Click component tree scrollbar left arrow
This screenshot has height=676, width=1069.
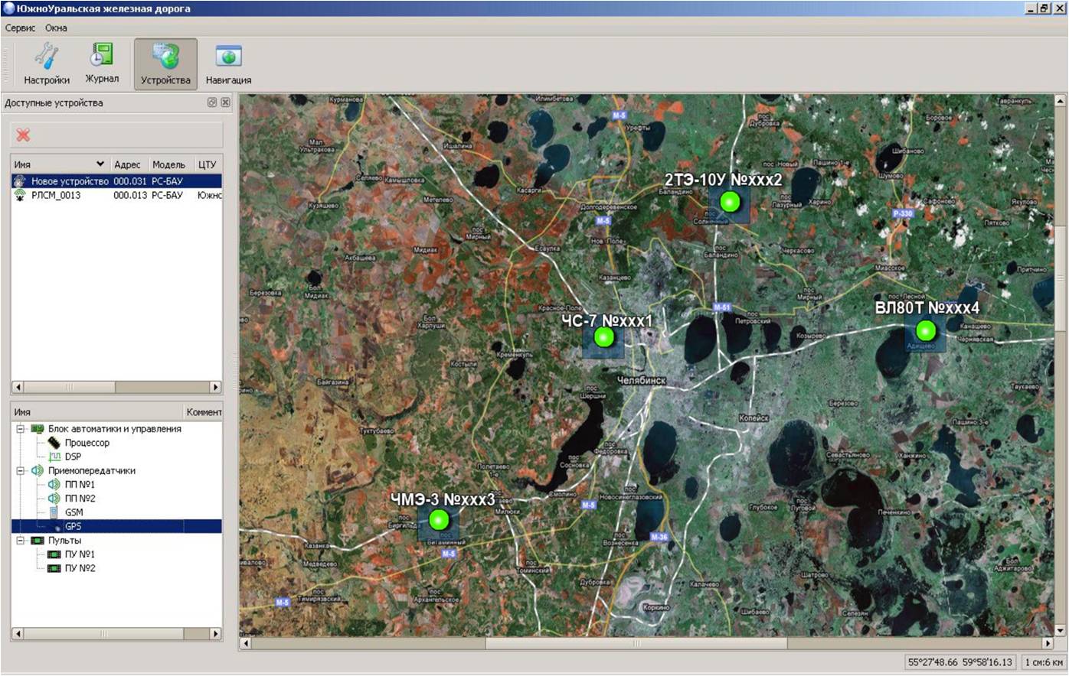click(18, 634)
